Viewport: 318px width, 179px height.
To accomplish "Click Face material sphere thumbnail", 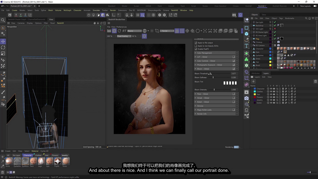I will 33,161.
